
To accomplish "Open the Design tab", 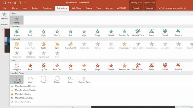I will (x=35, y=8).
